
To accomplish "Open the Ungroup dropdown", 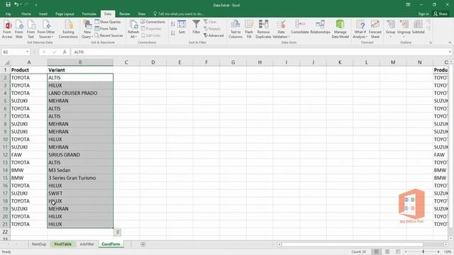I will (404, 29).
